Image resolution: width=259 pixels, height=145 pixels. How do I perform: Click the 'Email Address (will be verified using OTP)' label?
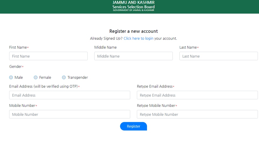(x=43, y=86)
